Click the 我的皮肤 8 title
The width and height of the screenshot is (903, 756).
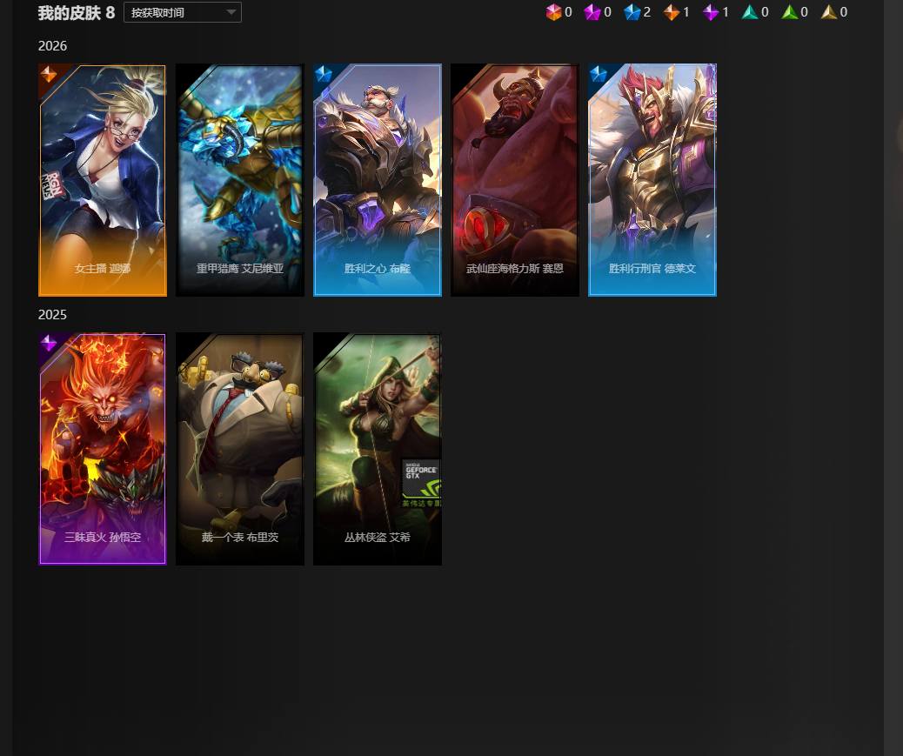point(77,13)
